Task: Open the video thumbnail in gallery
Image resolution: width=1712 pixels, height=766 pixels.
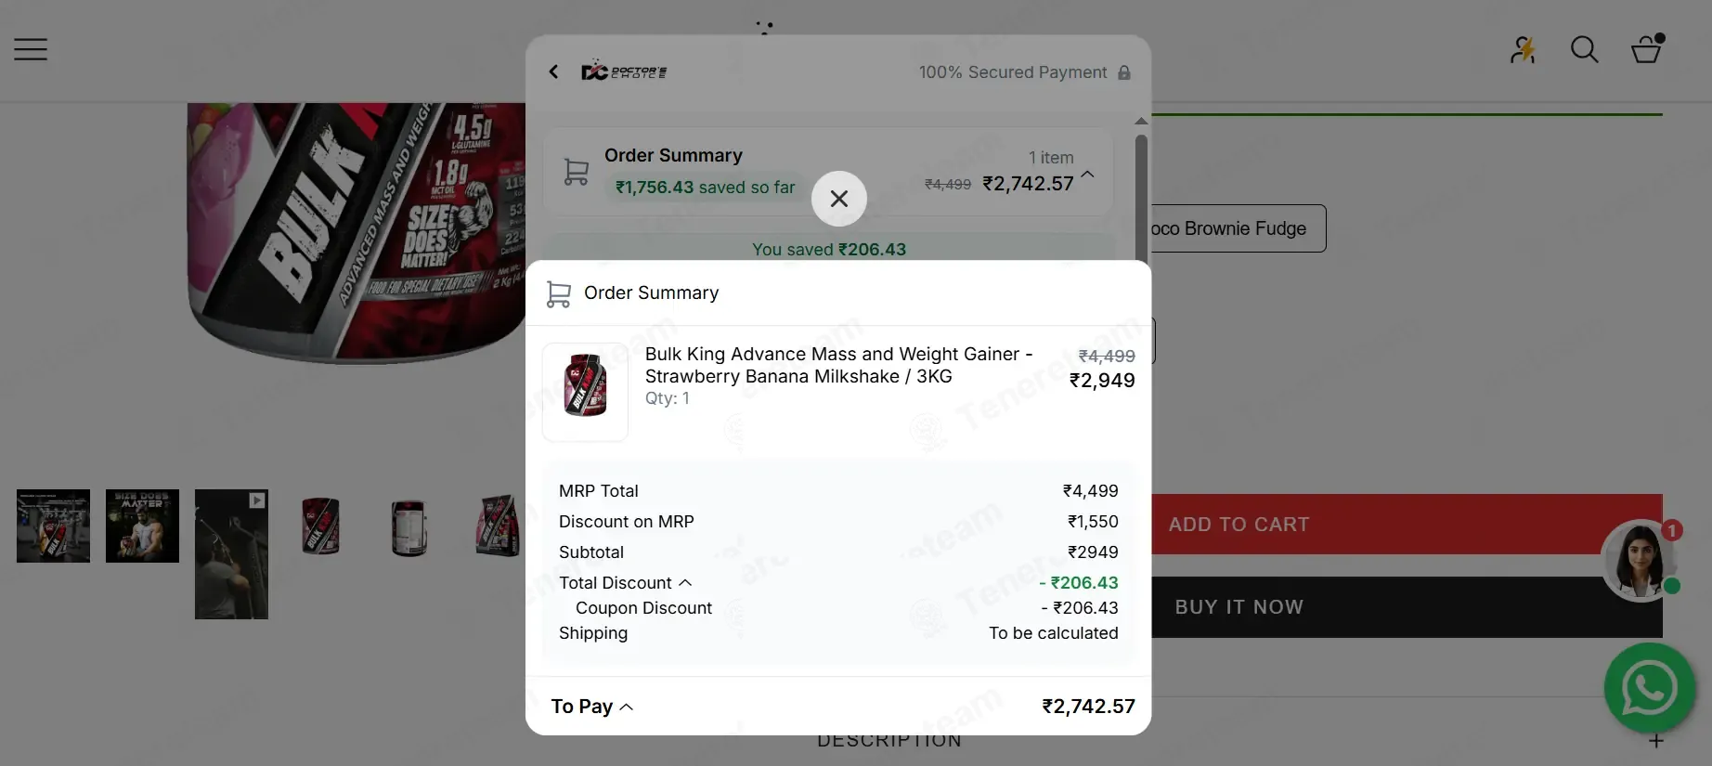Action: [x=231, y=553]
